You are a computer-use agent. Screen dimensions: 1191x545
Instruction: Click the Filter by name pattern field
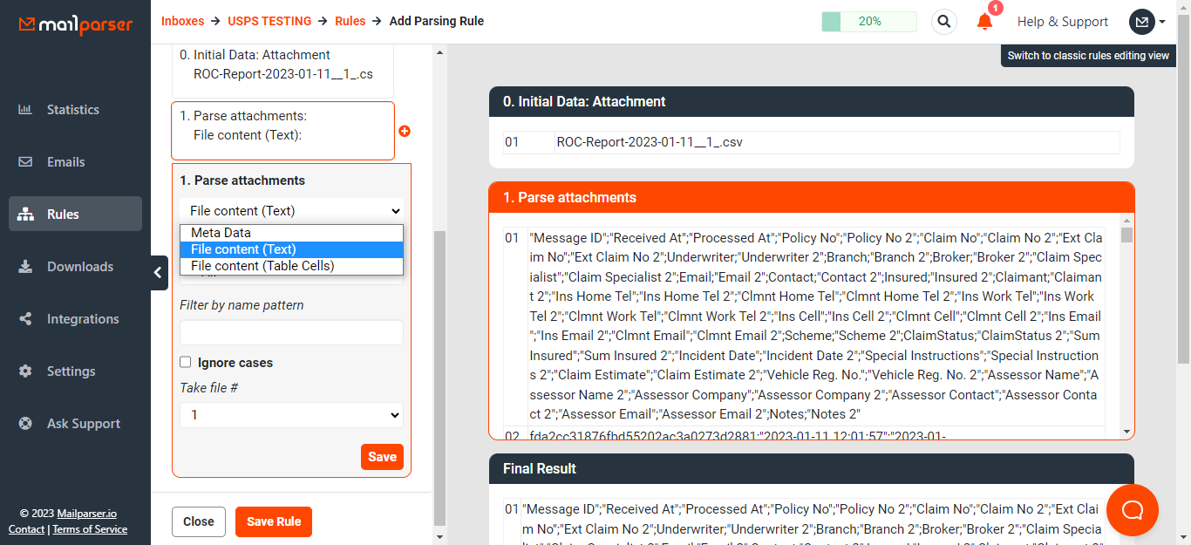coord(291,332)
